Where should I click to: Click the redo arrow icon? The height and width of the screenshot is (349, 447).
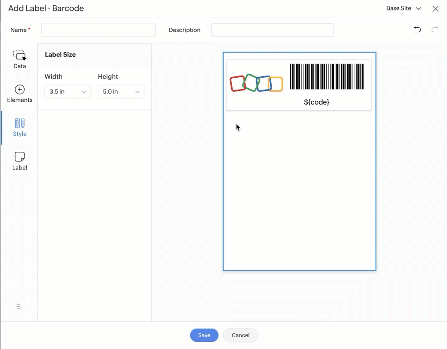435,30
